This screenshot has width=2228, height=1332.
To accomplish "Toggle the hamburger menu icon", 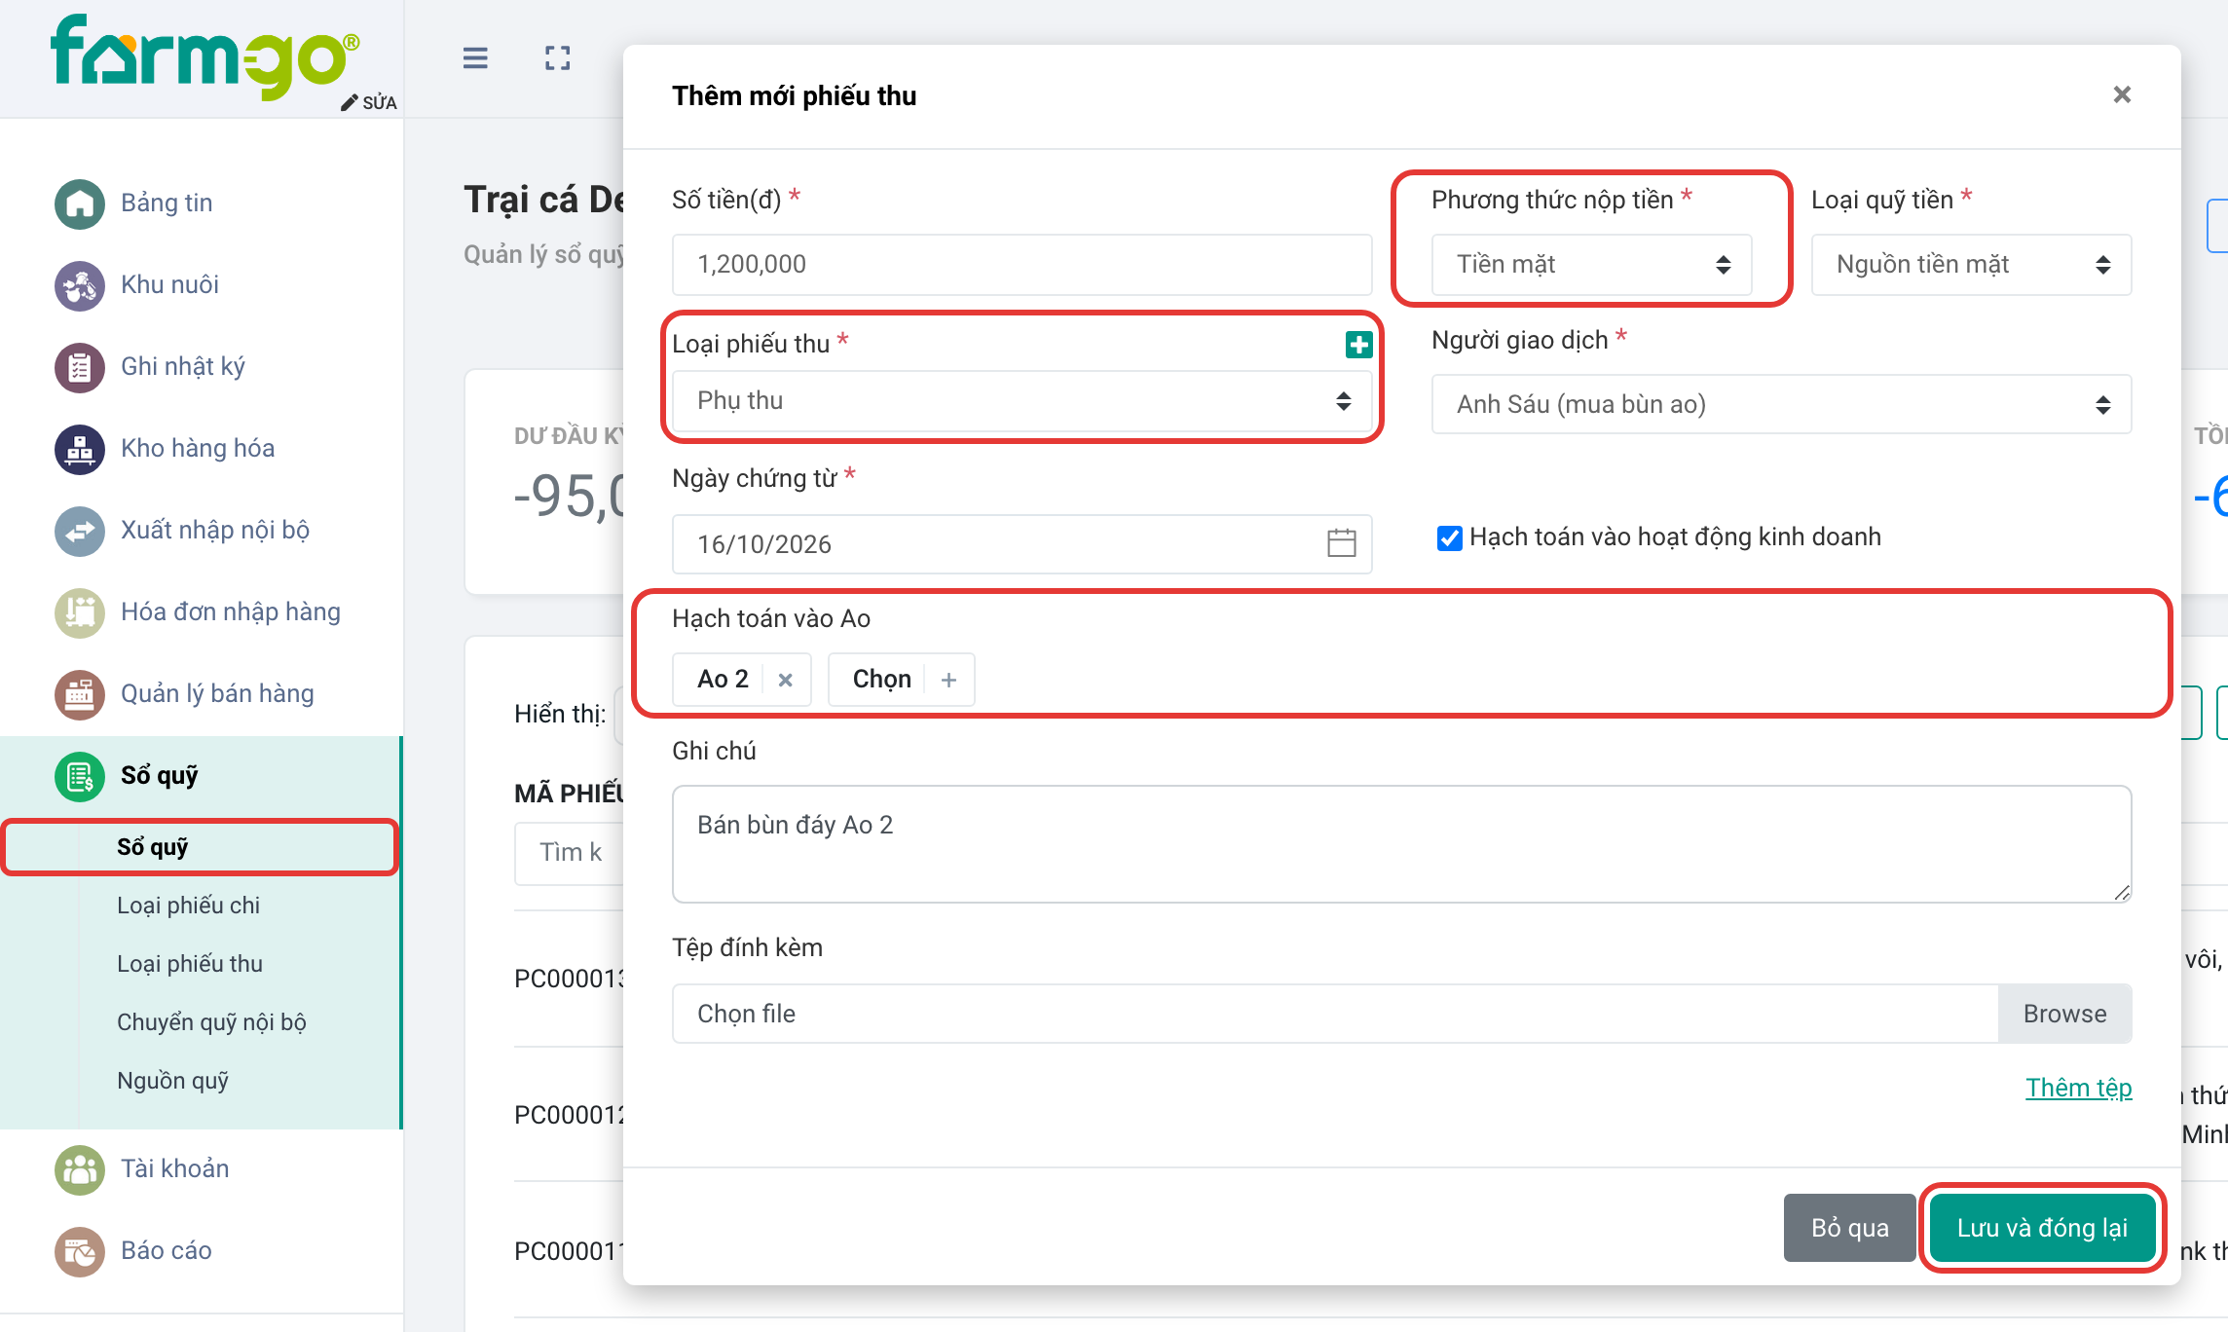I will (475, 58).
